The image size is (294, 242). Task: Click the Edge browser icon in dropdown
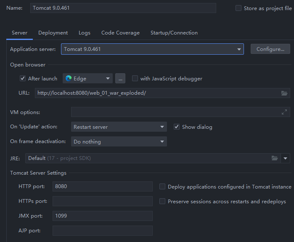point(69,78)
